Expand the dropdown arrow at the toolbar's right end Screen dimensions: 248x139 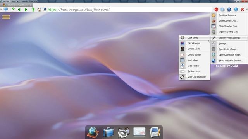[247, 10]
